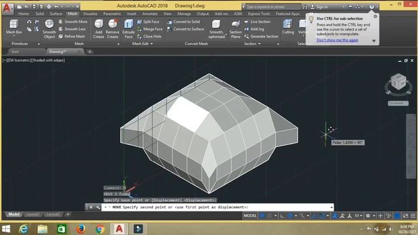Image resolution: width=418 pixels, height=235 pixels.
Task: Toggle Snap mode in the status bar
Action: point(270,215)
